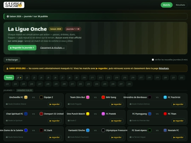Watch Oncheville FC vs Équipe Z match
Viewport: 191px width, 143px height.
pyautogui.click(x=54, y=104)
